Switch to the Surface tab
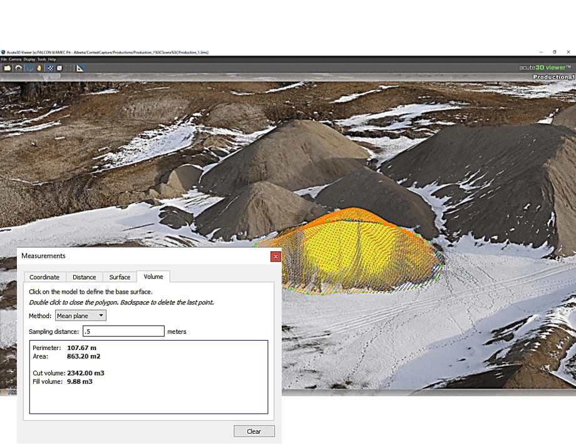 point(120,277)
